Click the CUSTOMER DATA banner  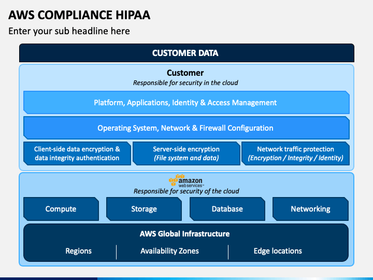[187, 53]
